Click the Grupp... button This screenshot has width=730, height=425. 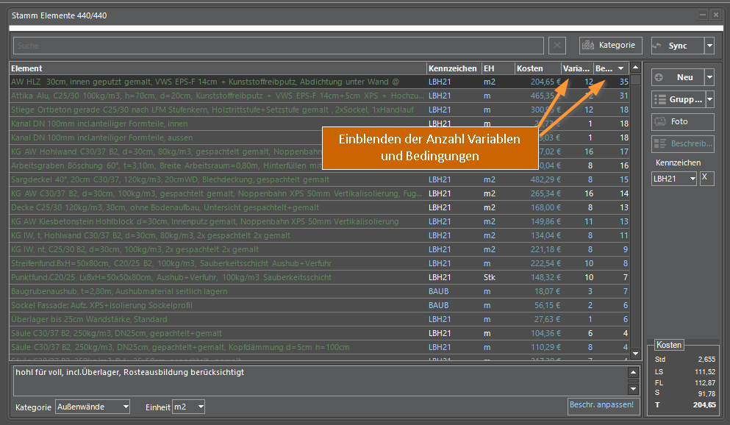(678, 99)
